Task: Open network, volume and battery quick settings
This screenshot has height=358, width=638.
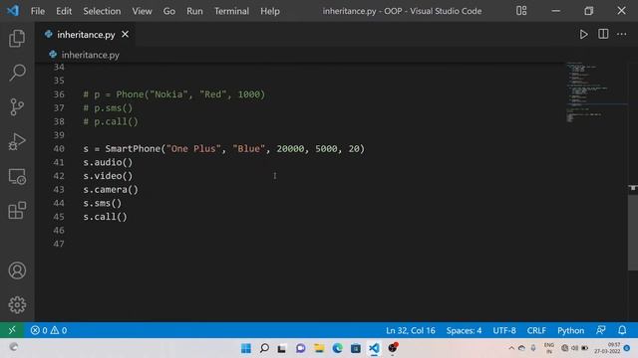Action: pos(574,348)
